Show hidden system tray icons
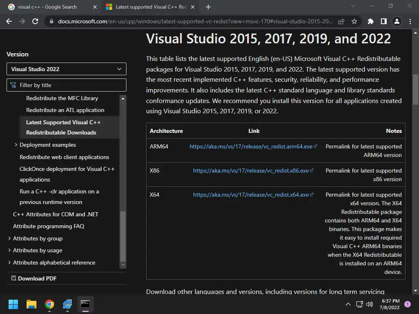This screenshot has width=419, height=314. click(348, 304)
